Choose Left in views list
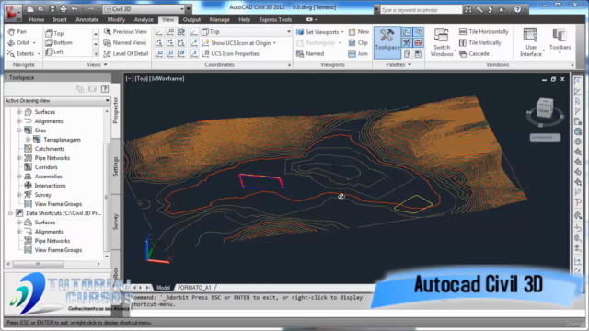Image resolution: width=589 pixels, height=331 pixels. 58,52
